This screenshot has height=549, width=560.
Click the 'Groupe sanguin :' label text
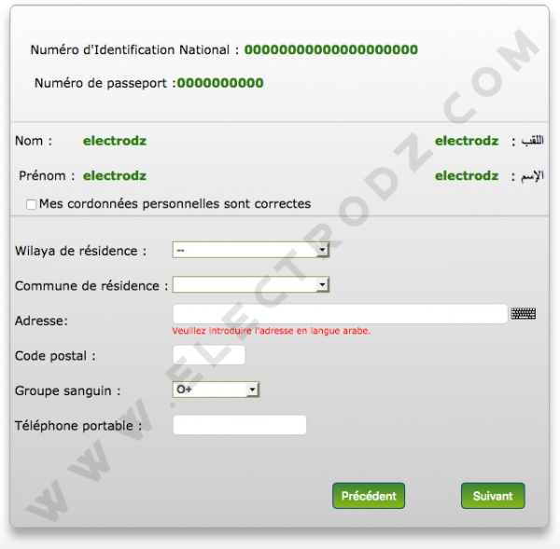click(x=68, y=391)
